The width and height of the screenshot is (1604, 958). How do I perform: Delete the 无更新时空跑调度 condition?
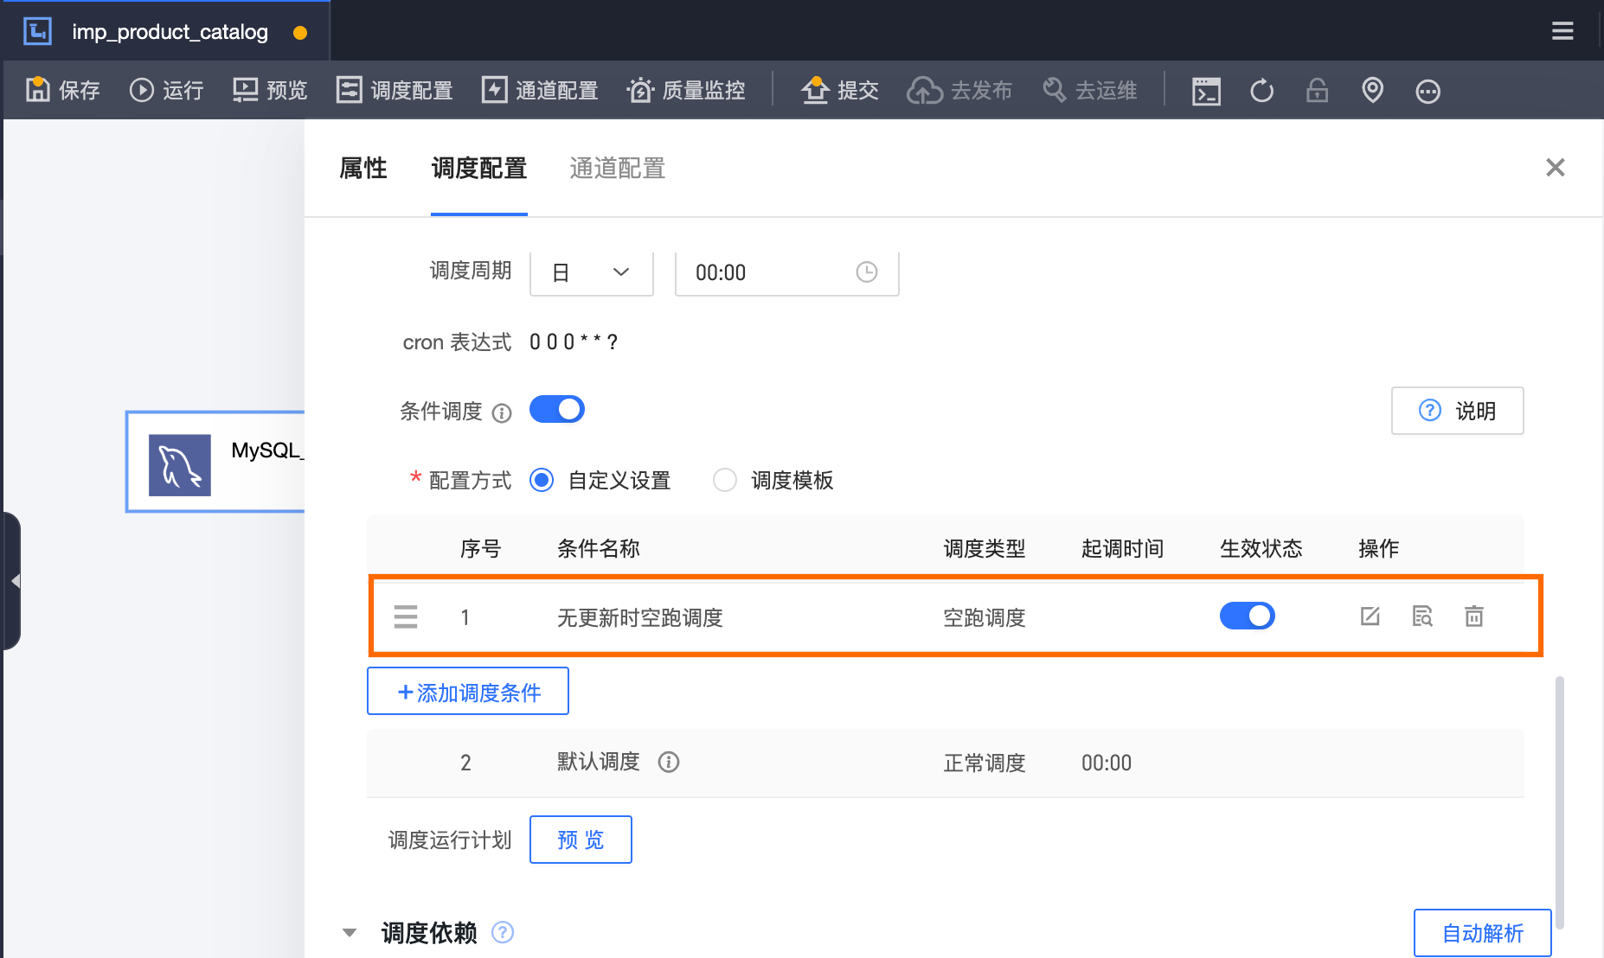pos(1474,616)
